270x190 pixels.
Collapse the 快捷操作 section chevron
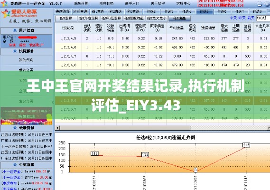(x=15, y=51)
